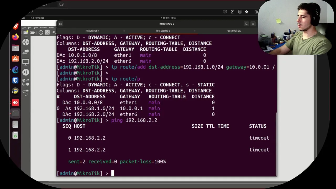
Task: Click the '192.168.1.0/24' static route entry
Action: point(94,108)
